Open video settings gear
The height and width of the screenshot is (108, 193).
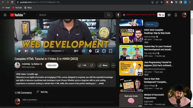(90, 51)
